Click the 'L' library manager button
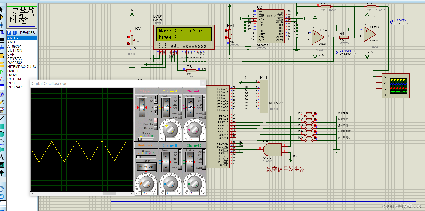Viewport: 425px width, 211px height. pyautogui.click(x=15, y=33)
